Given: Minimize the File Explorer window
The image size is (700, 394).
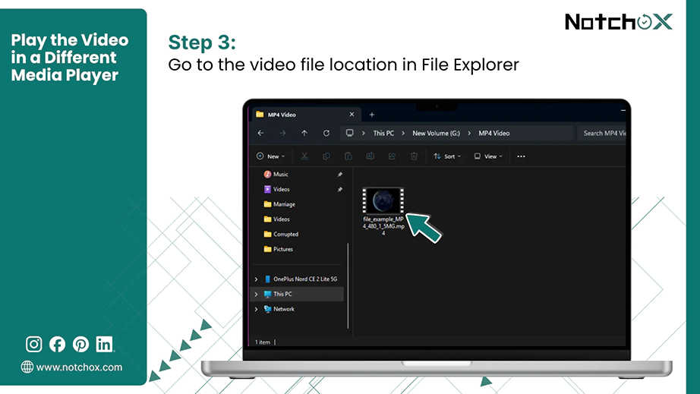Looking at the screenshot, I should 623,110.
